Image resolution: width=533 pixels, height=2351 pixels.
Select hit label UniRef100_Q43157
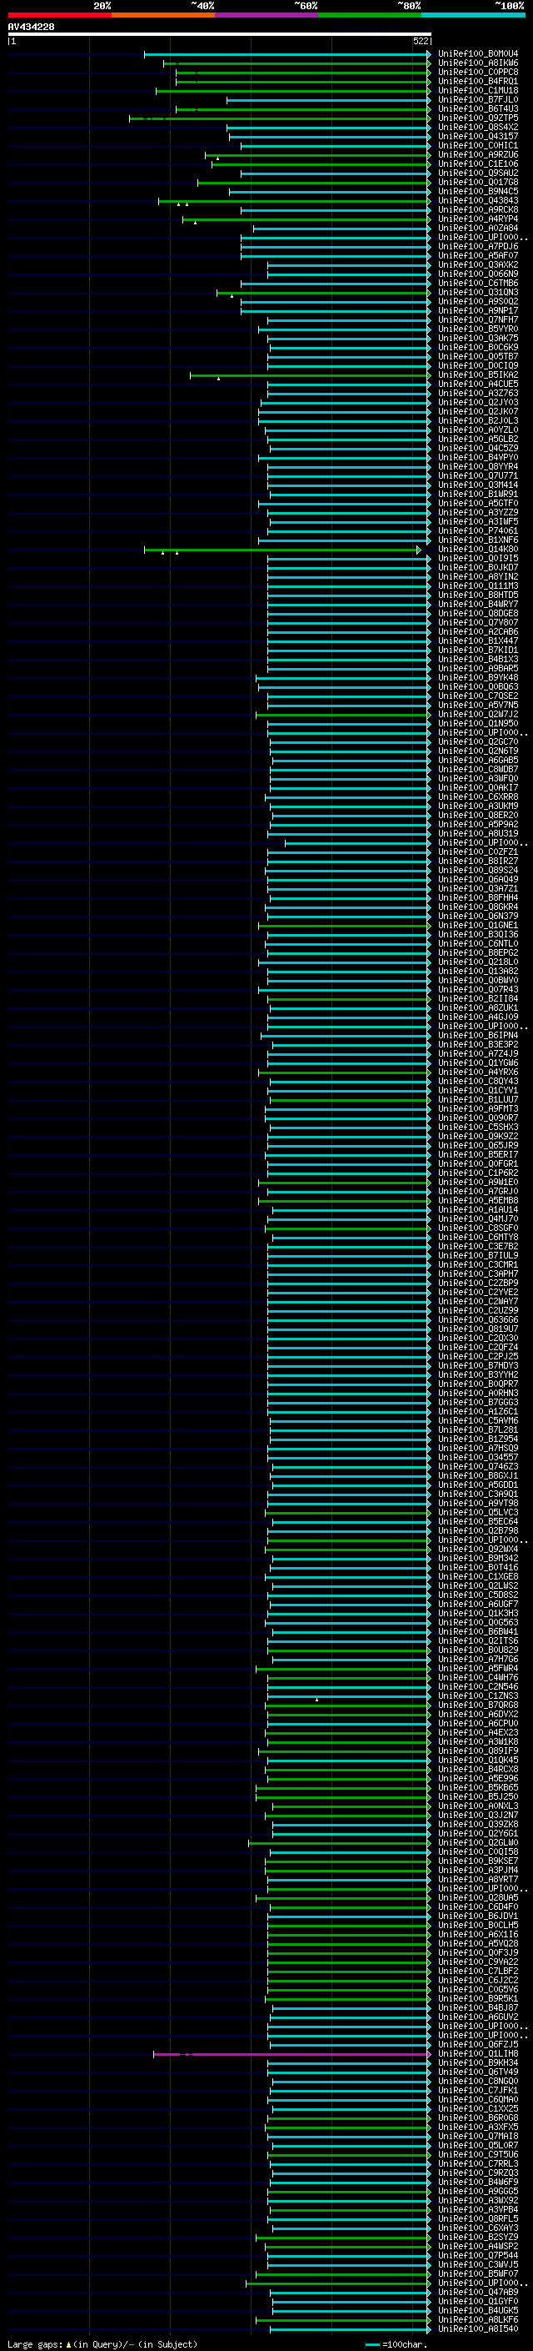pyautogui.click(x=478, y=136)
